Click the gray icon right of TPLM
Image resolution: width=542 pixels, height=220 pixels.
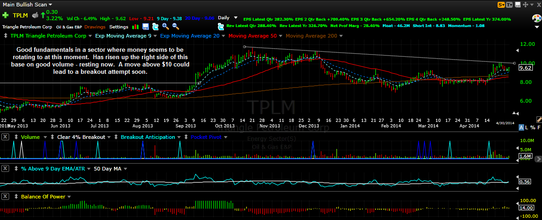(35, 15)
